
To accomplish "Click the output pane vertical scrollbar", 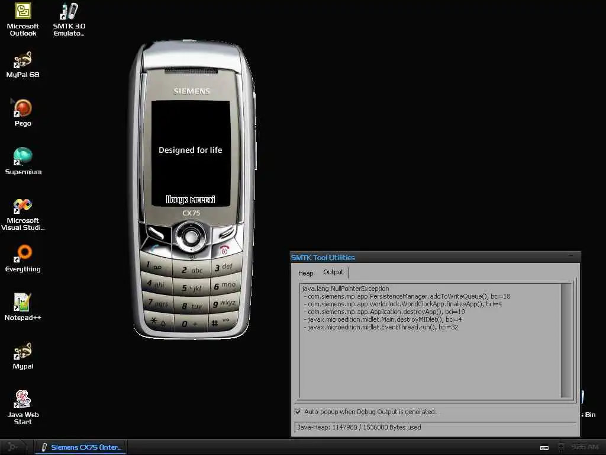I will [566, 341].
